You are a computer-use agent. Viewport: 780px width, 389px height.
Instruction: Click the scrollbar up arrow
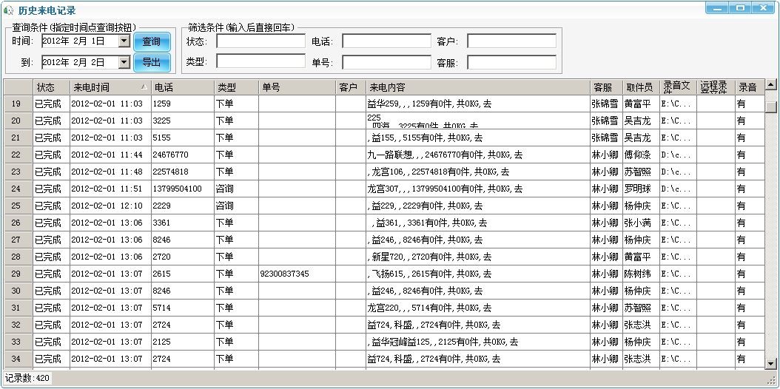[x=771, y=84]
